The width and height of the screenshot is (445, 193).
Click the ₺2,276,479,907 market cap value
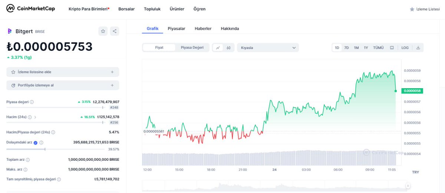[x=106, y=102]
